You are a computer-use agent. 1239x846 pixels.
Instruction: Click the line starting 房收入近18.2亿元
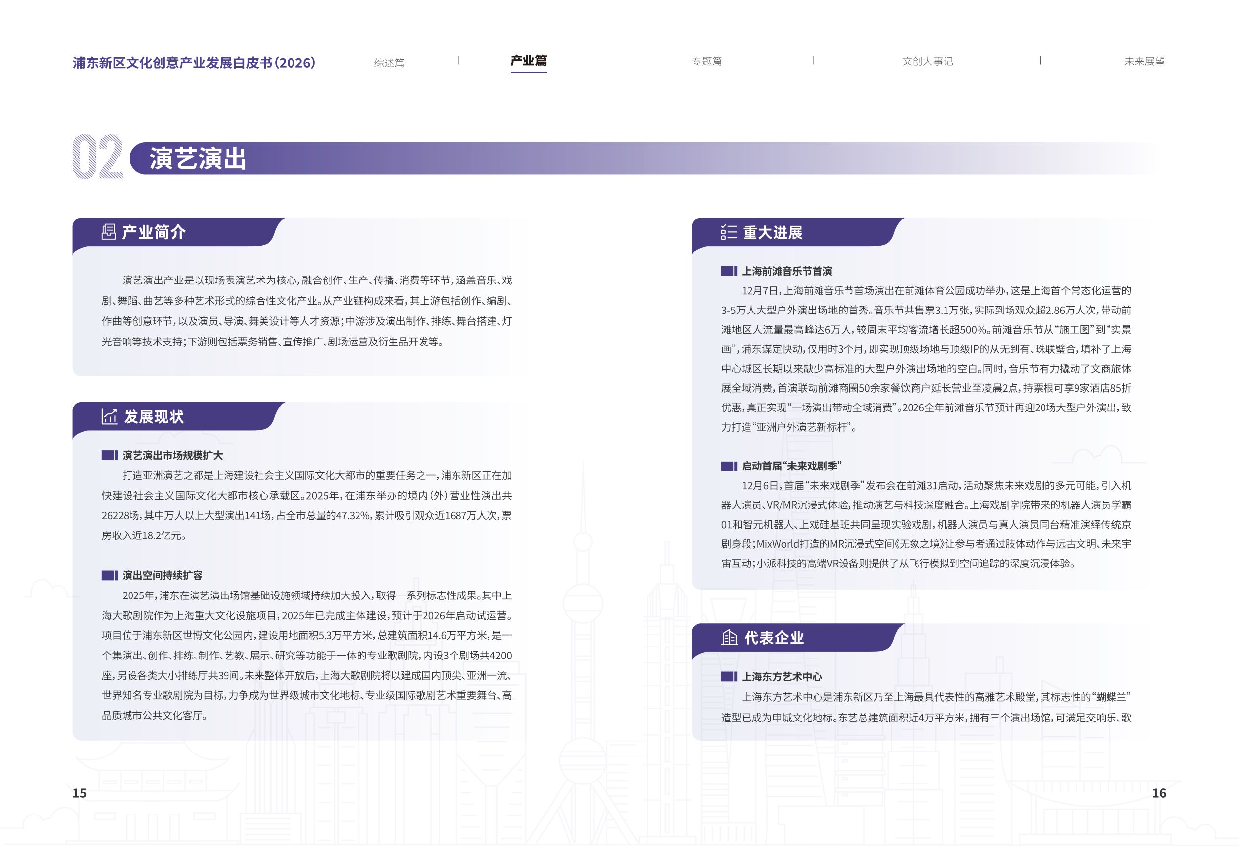(x=144, y=535)
